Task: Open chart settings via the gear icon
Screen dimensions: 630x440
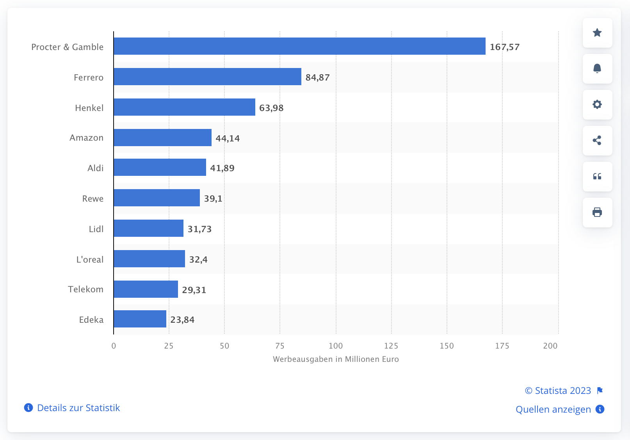Action: tap(597, 104)
